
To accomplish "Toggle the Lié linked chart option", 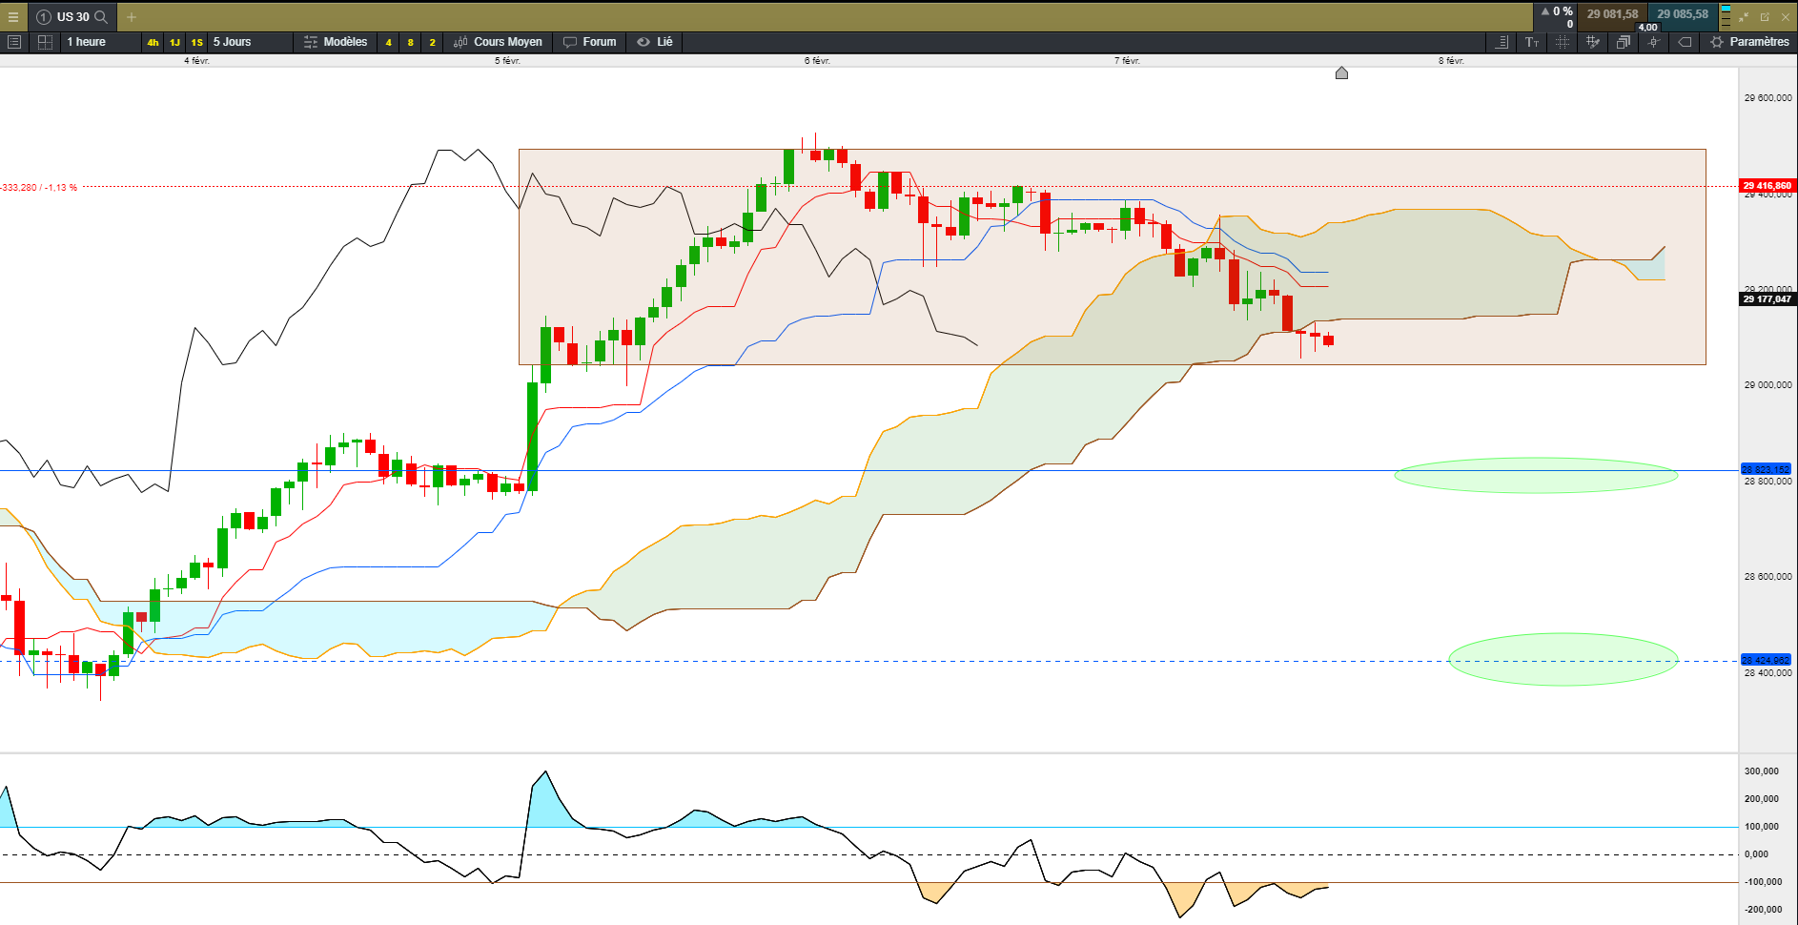I will tap(655, 42).
